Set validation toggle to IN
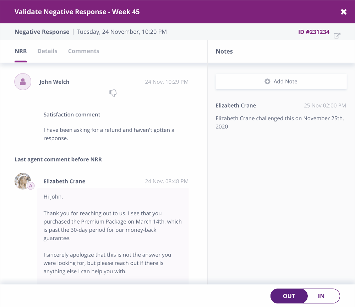The width and height of the screenshot is (355, 307). pos(321,296)
